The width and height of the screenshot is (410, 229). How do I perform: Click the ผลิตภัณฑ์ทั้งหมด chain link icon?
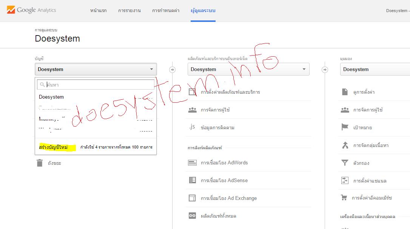click(192, 216)
